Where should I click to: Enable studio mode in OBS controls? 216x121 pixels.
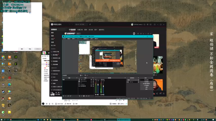(x=146, y=86)
